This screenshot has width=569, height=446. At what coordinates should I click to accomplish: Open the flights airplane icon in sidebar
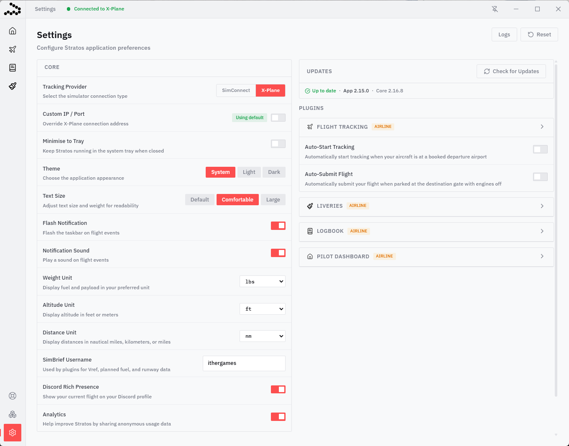[x=13, y=49]
